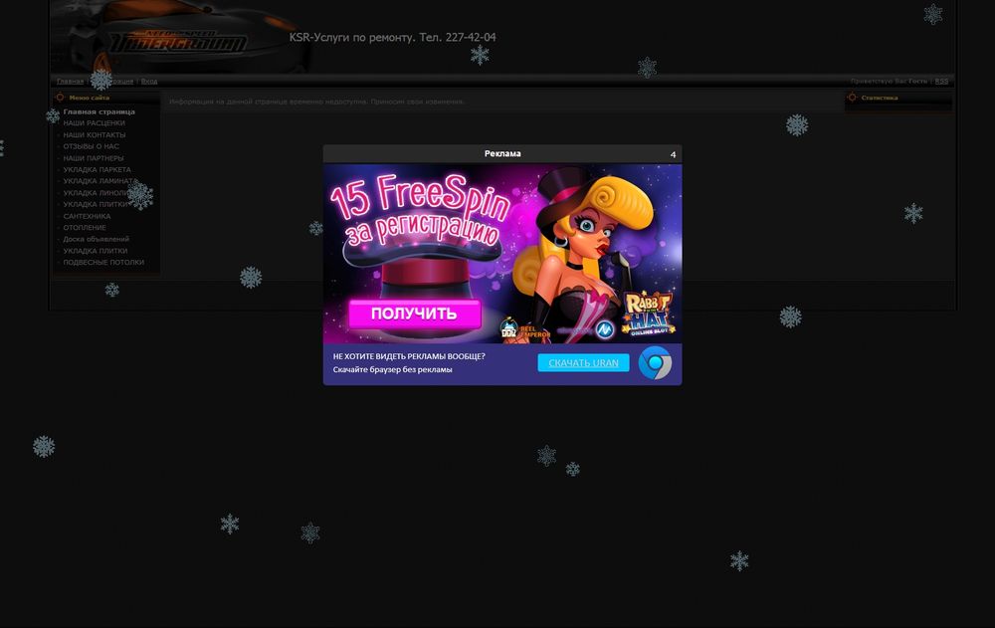The image size is (995, 628).
Task: Download Uran via СКАЧАТЬ URAN button
Action: [x=583, y=362]
